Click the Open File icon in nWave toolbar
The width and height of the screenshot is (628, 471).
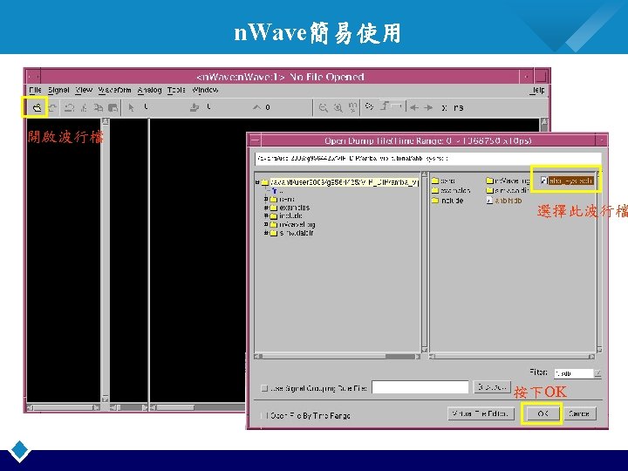pos(37,107)
